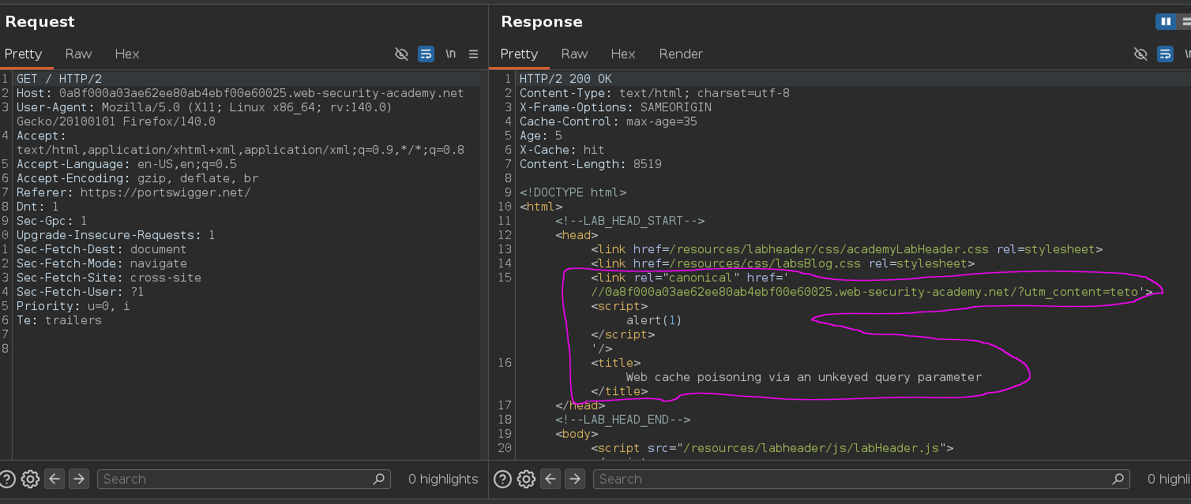Click the labsBlog.css link line

783,263
